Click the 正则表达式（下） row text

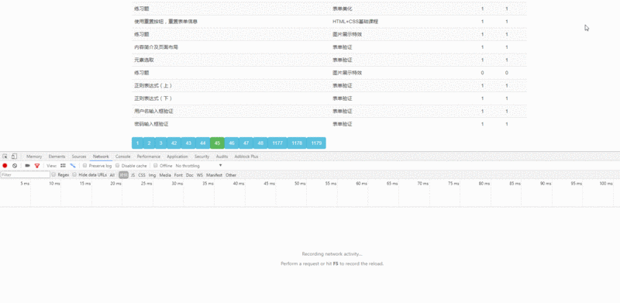click(153, 98)
